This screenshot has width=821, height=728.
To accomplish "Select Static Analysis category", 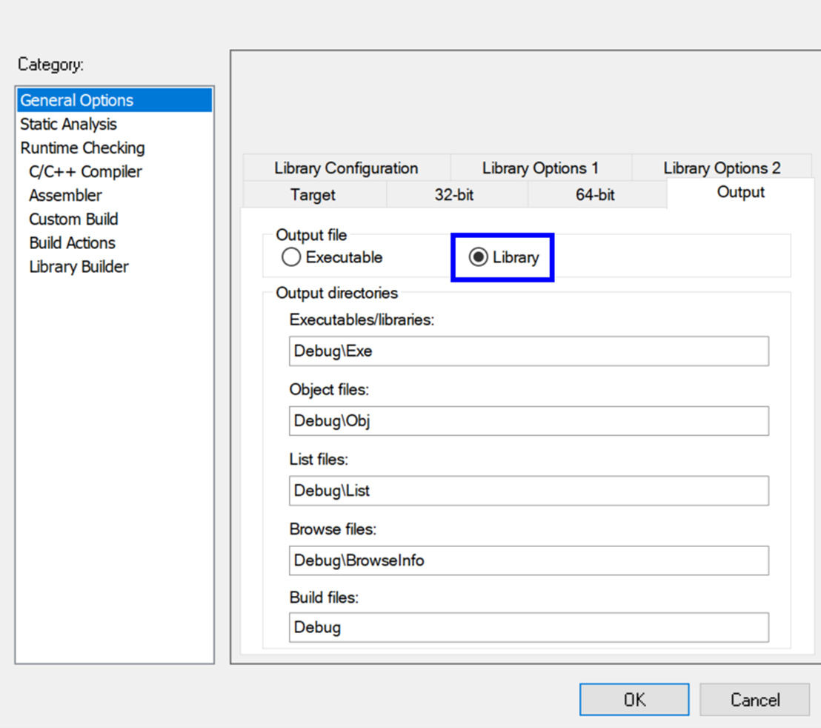I will click(x=115, y=124).
